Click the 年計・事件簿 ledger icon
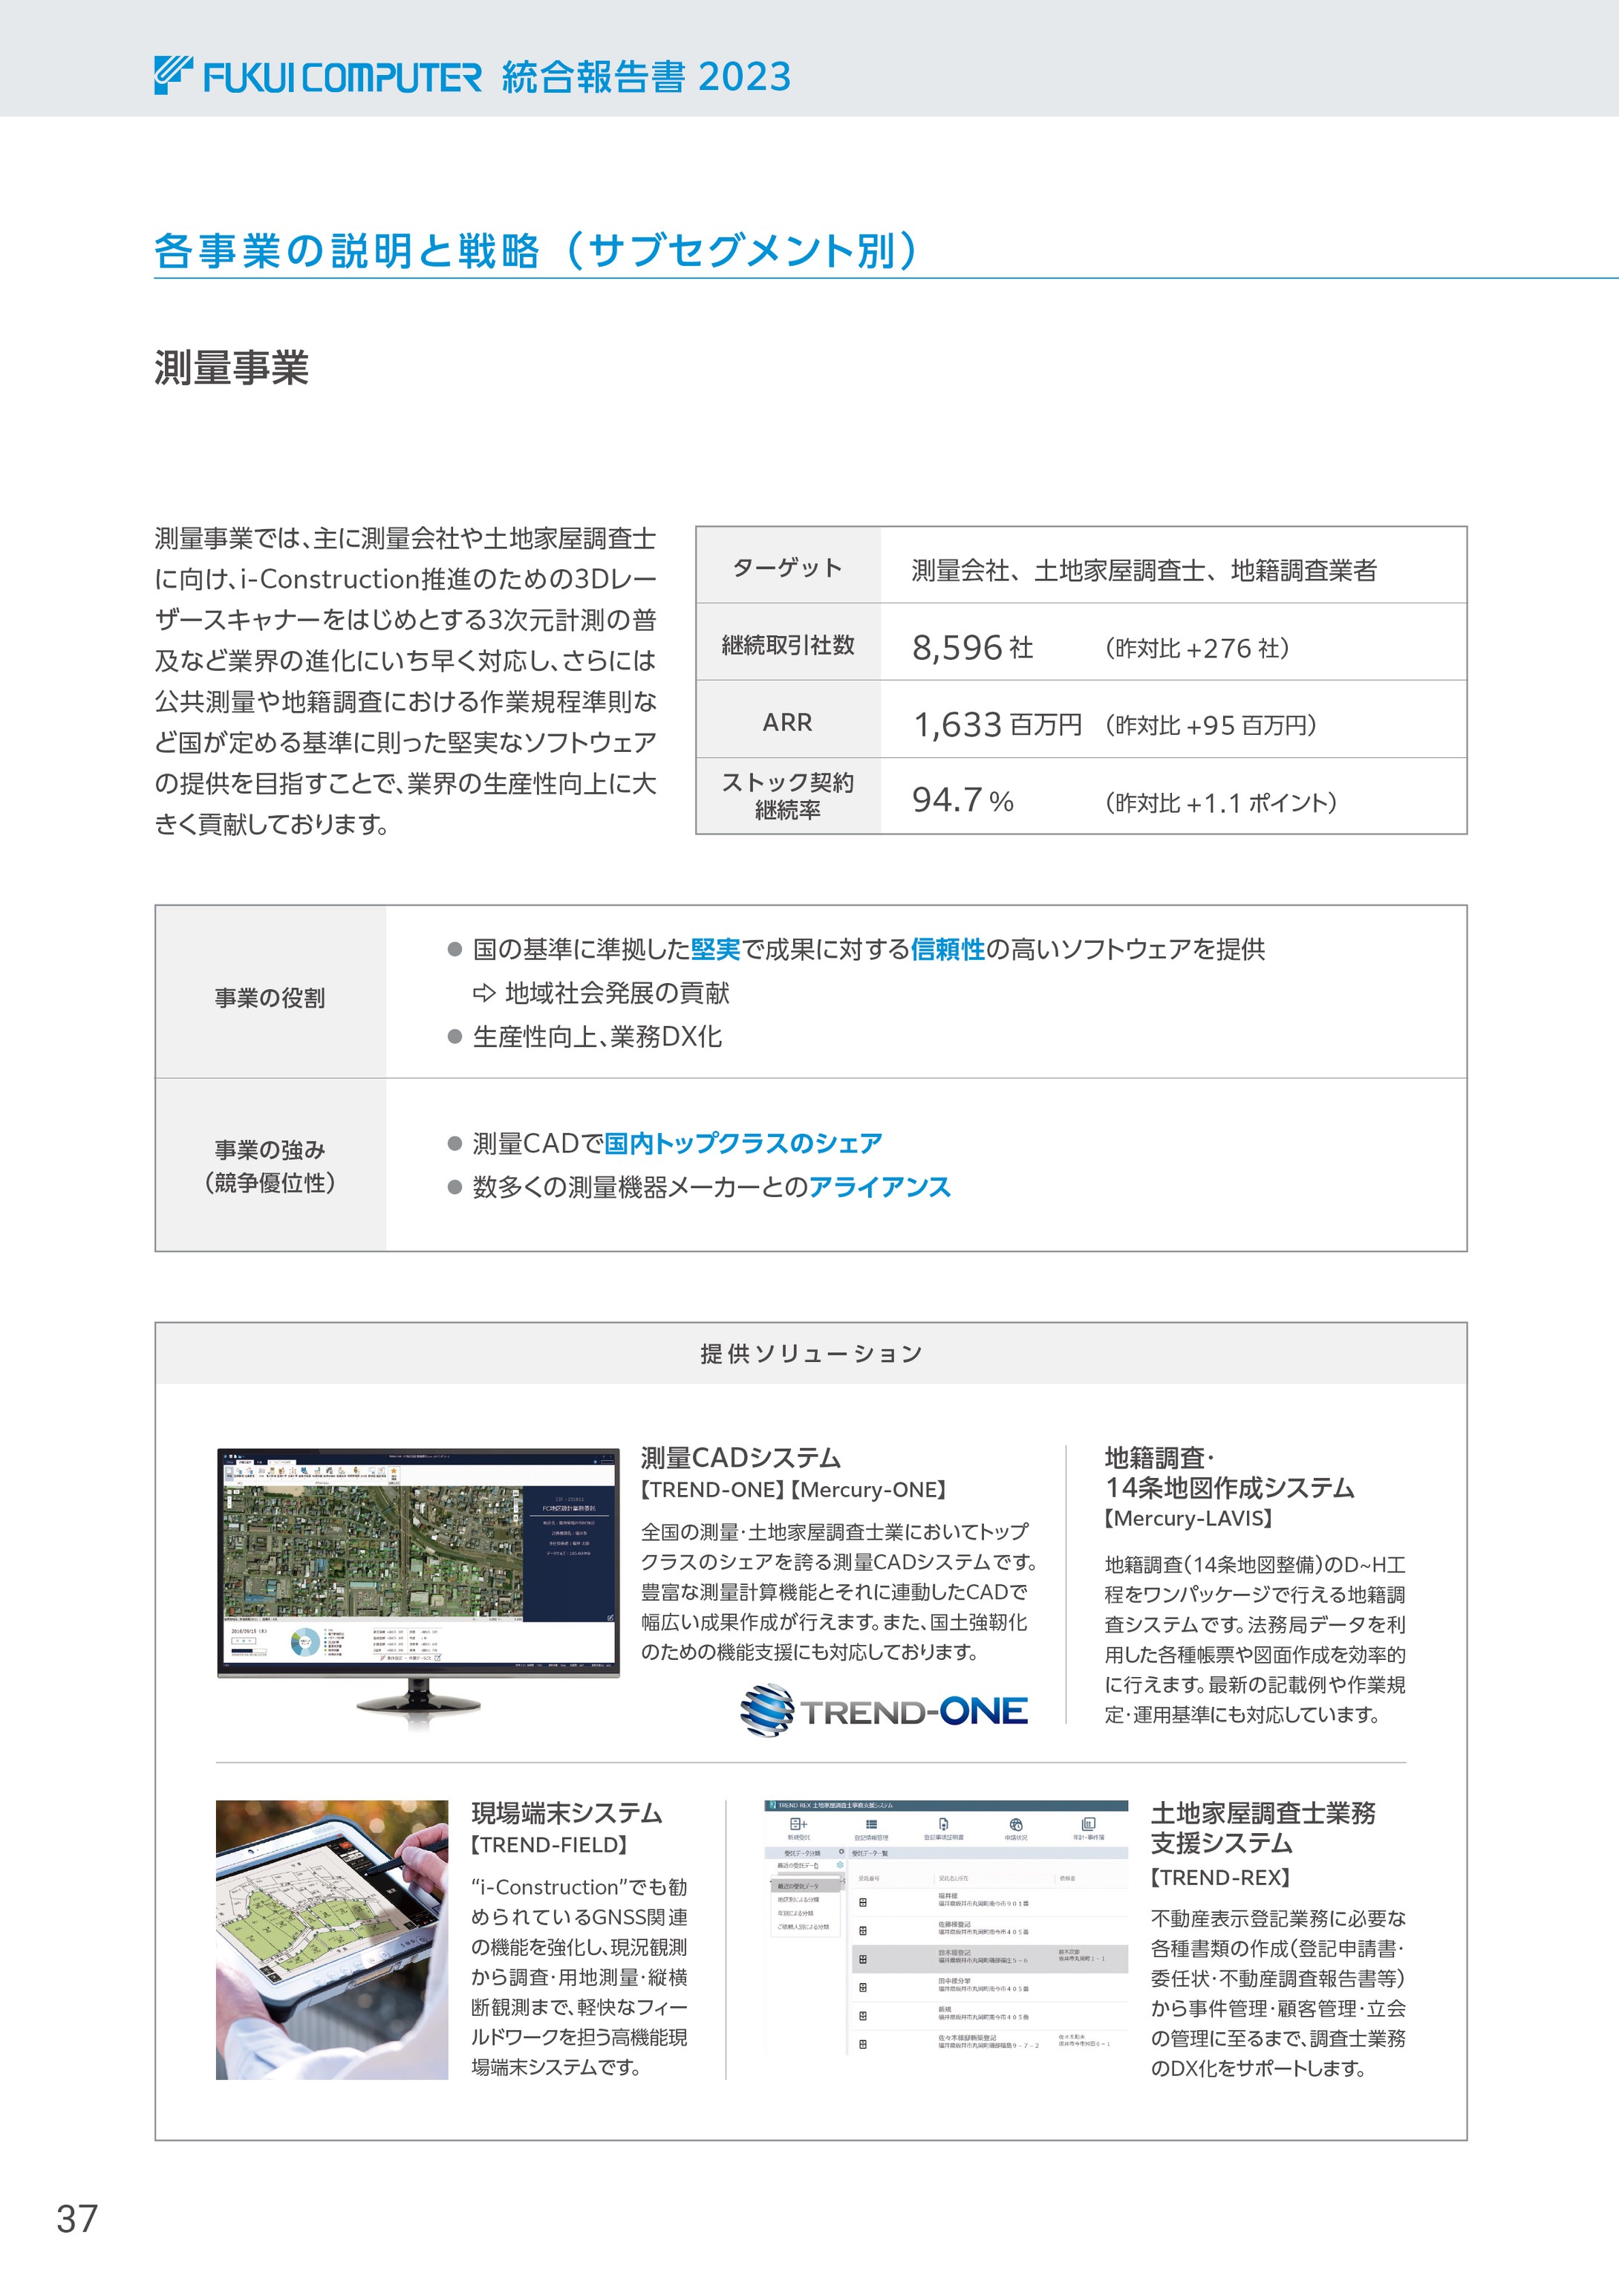Screen dimensions: 1619x2296 (1088, 1824)
